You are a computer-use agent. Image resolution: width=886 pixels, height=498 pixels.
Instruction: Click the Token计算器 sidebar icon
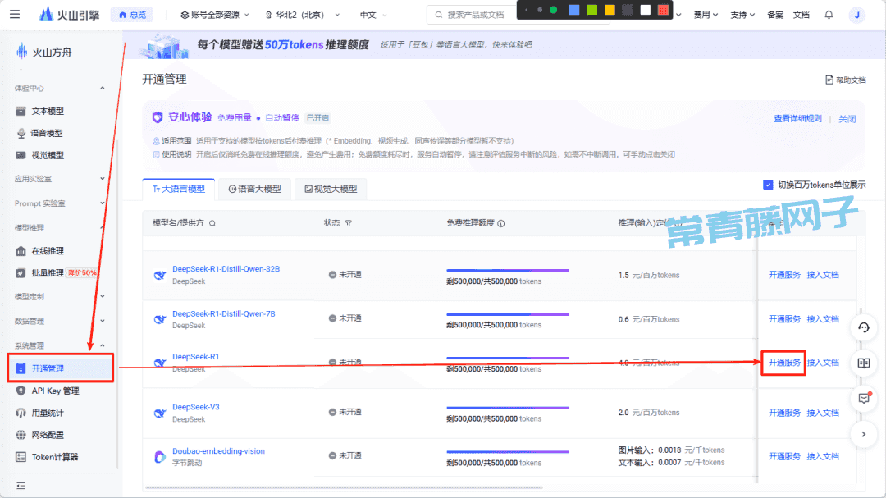[21, 457]
